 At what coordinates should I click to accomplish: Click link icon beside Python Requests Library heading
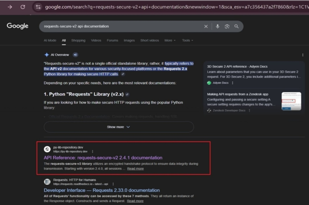tap(127, 94)
